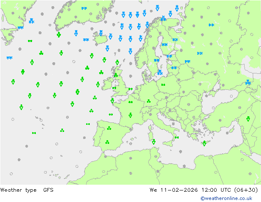Click the rain shower symbol in central France

(130, 115)
